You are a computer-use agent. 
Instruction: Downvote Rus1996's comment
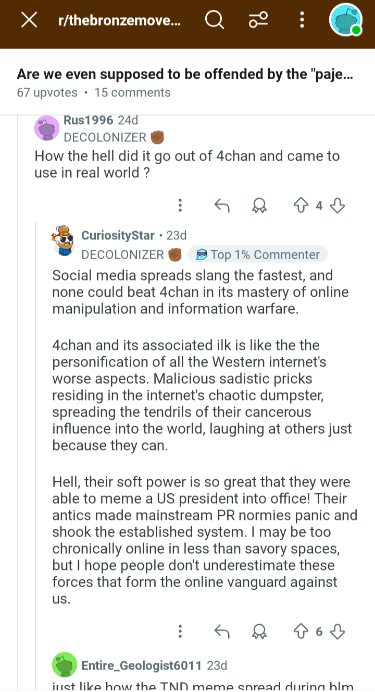[337, 206]
